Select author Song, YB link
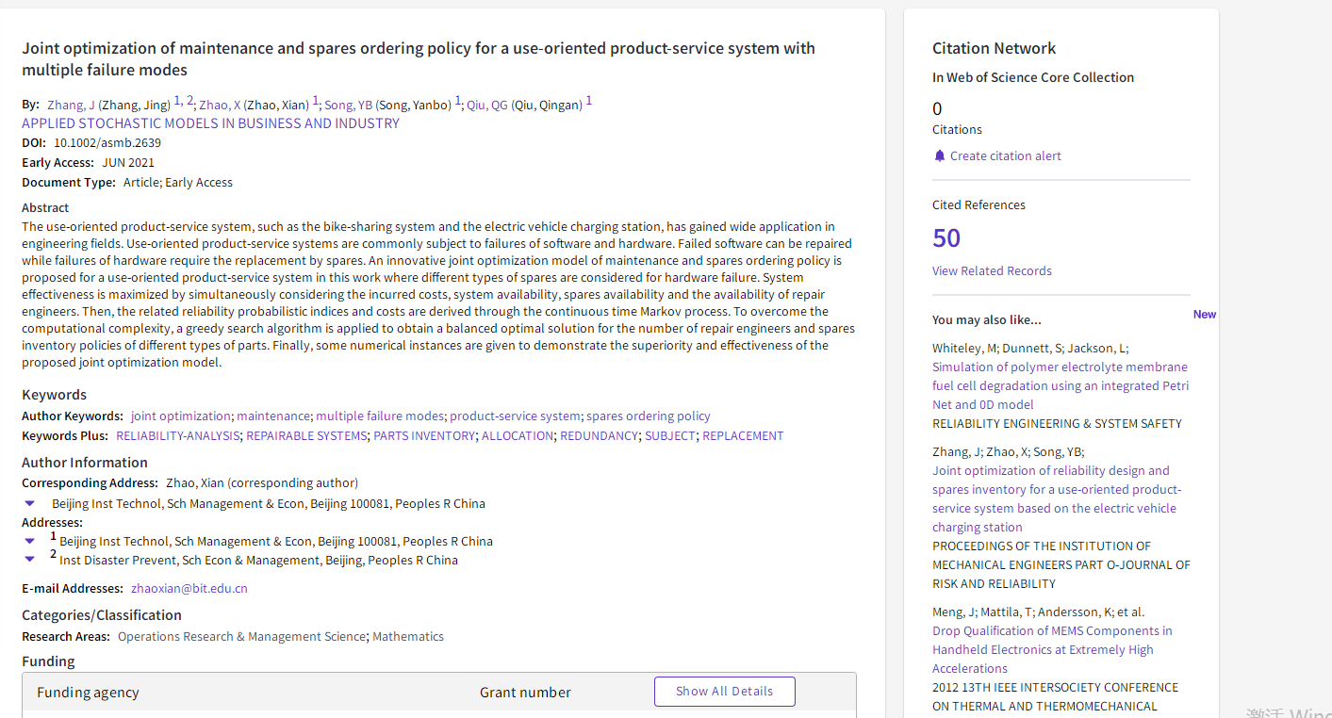This screenshot has width=1332, height=718. 349,105
